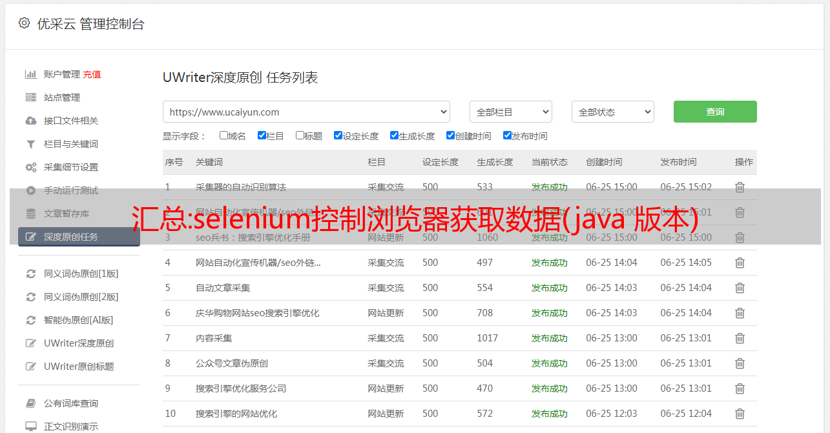Screen dimensions: 830x433
Task: Uncheck the 栏目 display field checkbox
Action: tap(262, 136)
